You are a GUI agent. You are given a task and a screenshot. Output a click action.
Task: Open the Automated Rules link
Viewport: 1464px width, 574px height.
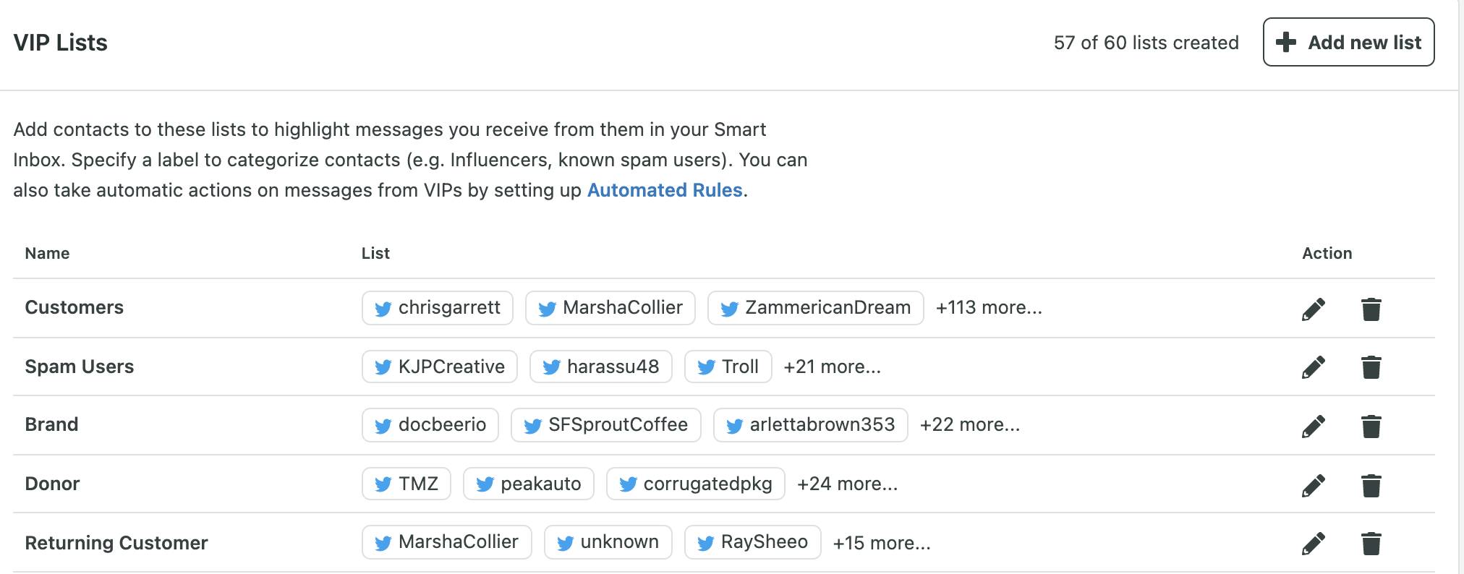click(x=665, y=190)
